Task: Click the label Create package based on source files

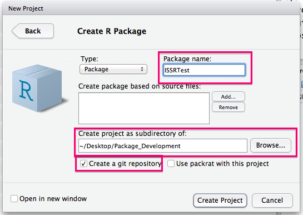Action: tap(140, 86)
